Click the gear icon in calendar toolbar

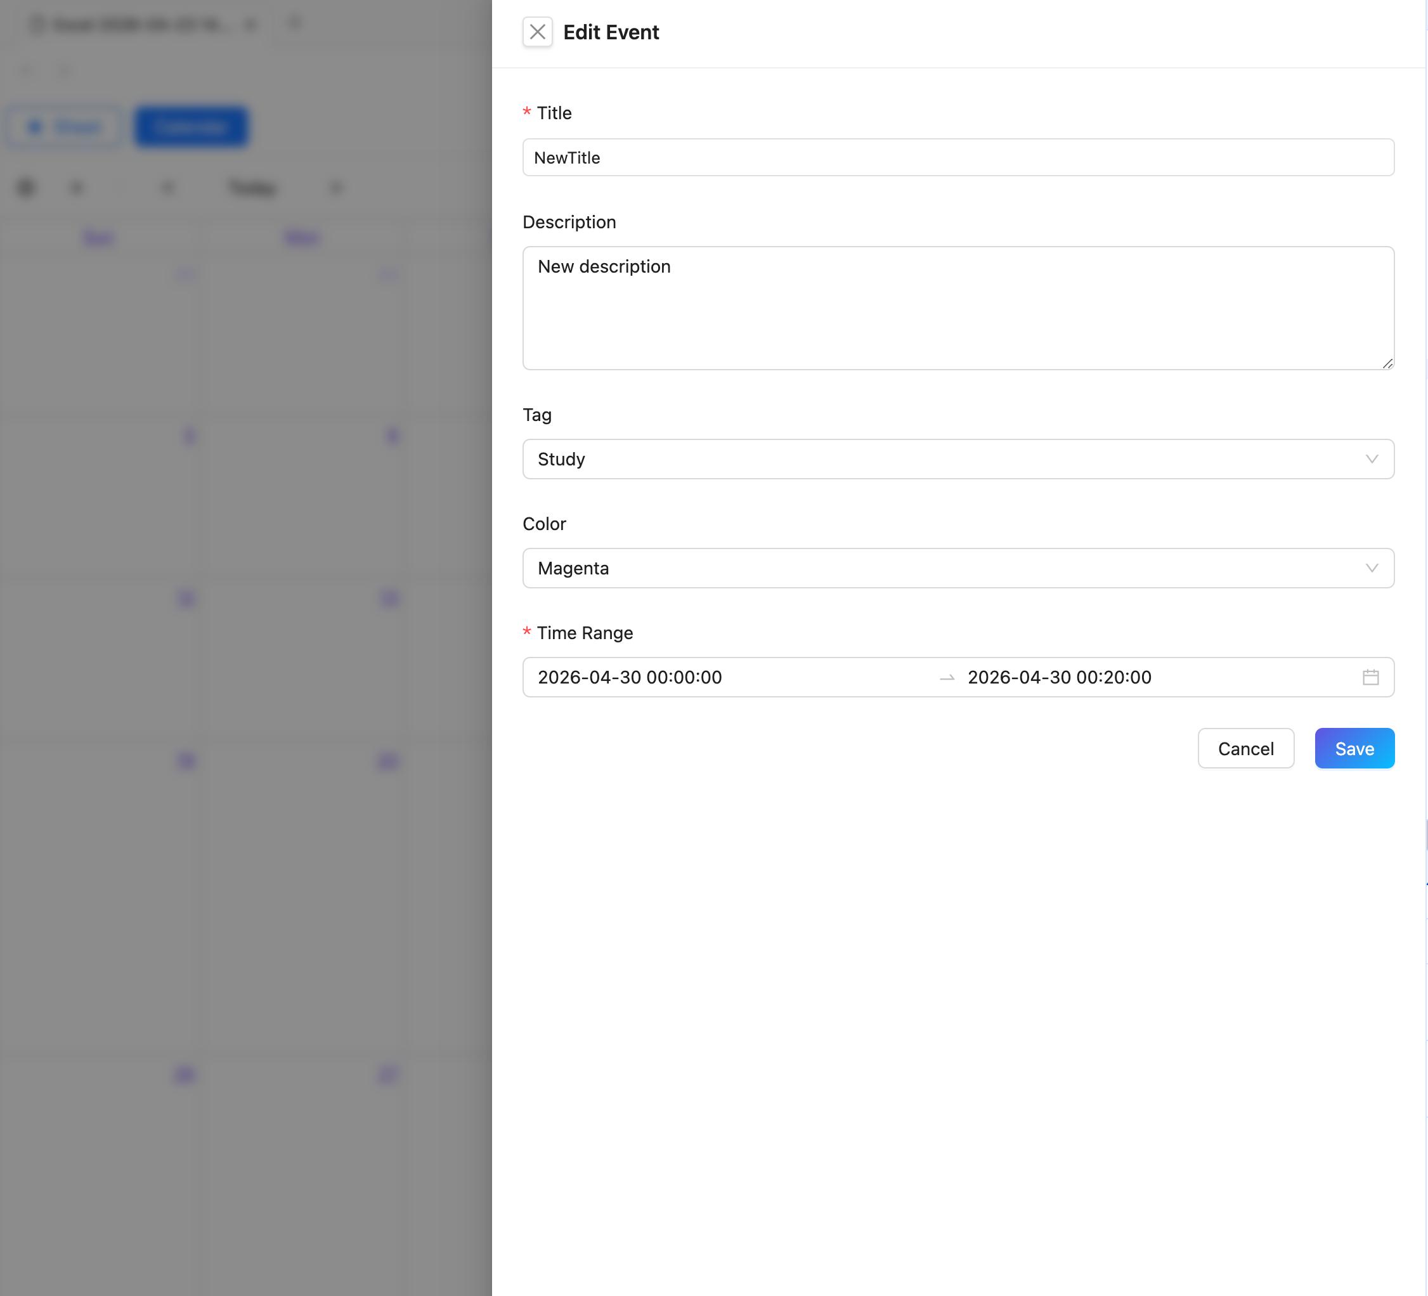coord(26,188)
